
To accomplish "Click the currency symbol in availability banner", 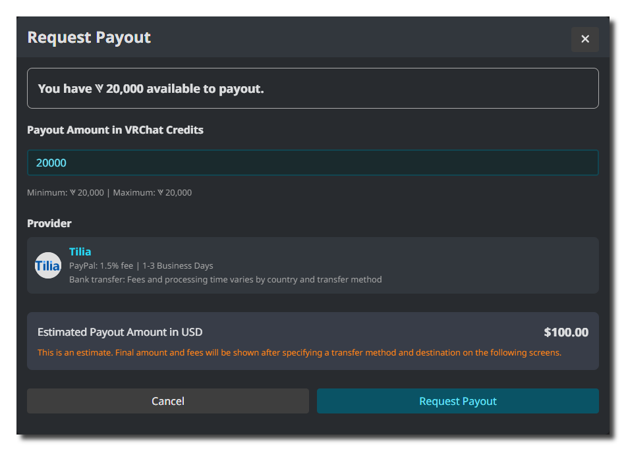I will [99, 88].
